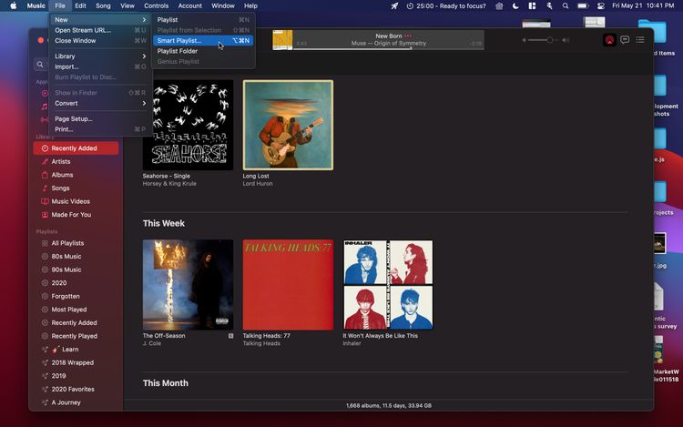Click the max-volume speaker icon
683x427 pixels.
coord(566,40)
